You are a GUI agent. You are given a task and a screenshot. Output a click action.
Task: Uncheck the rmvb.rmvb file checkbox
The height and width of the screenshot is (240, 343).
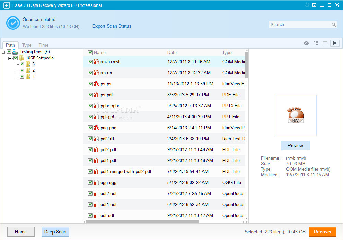pos(90,62)
